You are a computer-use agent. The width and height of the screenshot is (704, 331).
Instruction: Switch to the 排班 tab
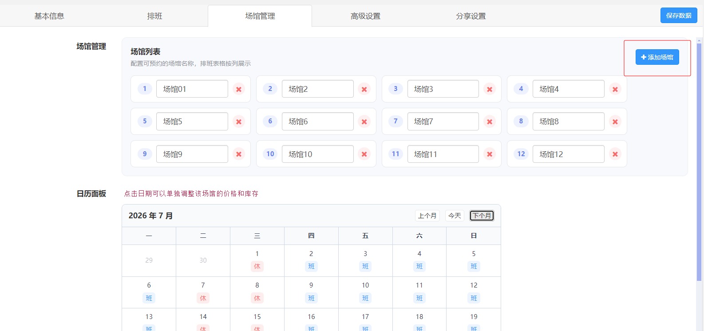(154, 16)
